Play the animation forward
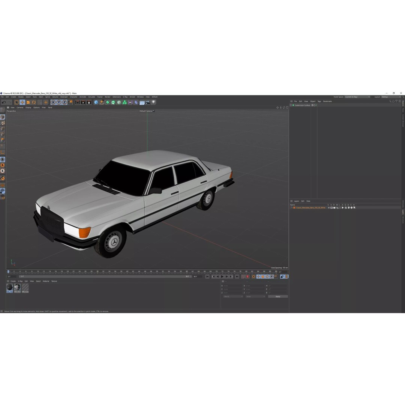The height and width of the screenshot is (405, 405). pos(222,277)
